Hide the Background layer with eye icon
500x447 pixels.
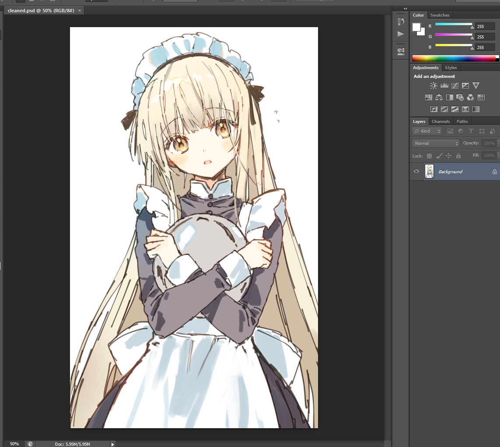coord(416,171)
